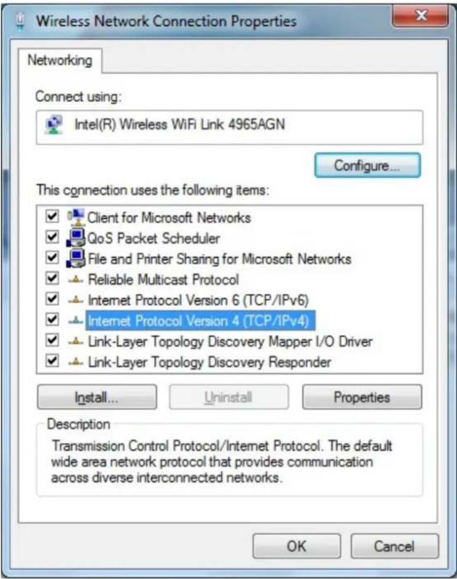The image size is (457, 579).
Task: Select the Networking tab
Action: pos(60,60)
